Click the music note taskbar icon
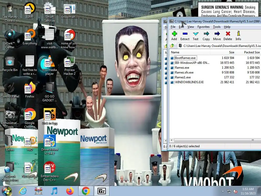The image size is (261, 196). (54, 191)
